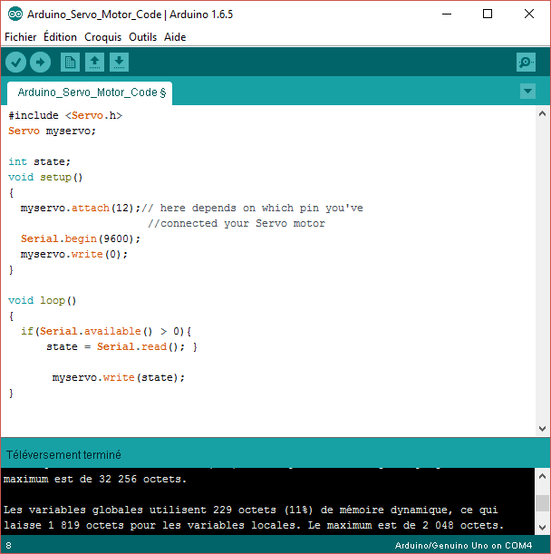551x554 pixels.
Task: Click the editor scrollbar down arrow
Action: [x=543, y=429]
